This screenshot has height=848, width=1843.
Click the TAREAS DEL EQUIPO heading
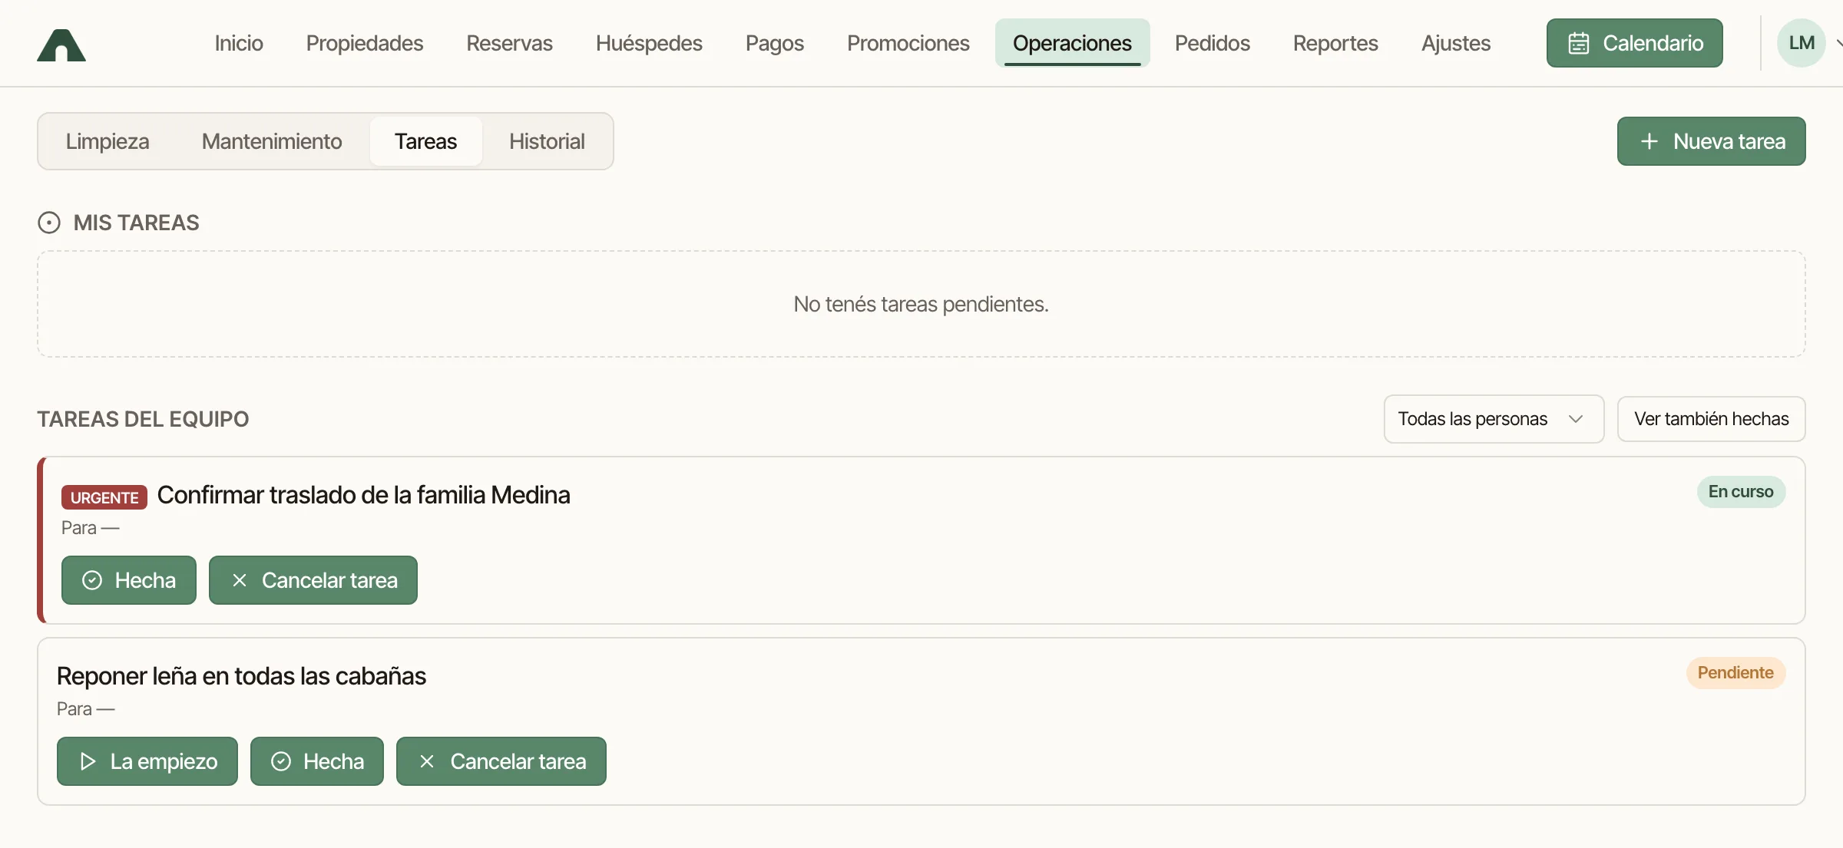(143, 419)
